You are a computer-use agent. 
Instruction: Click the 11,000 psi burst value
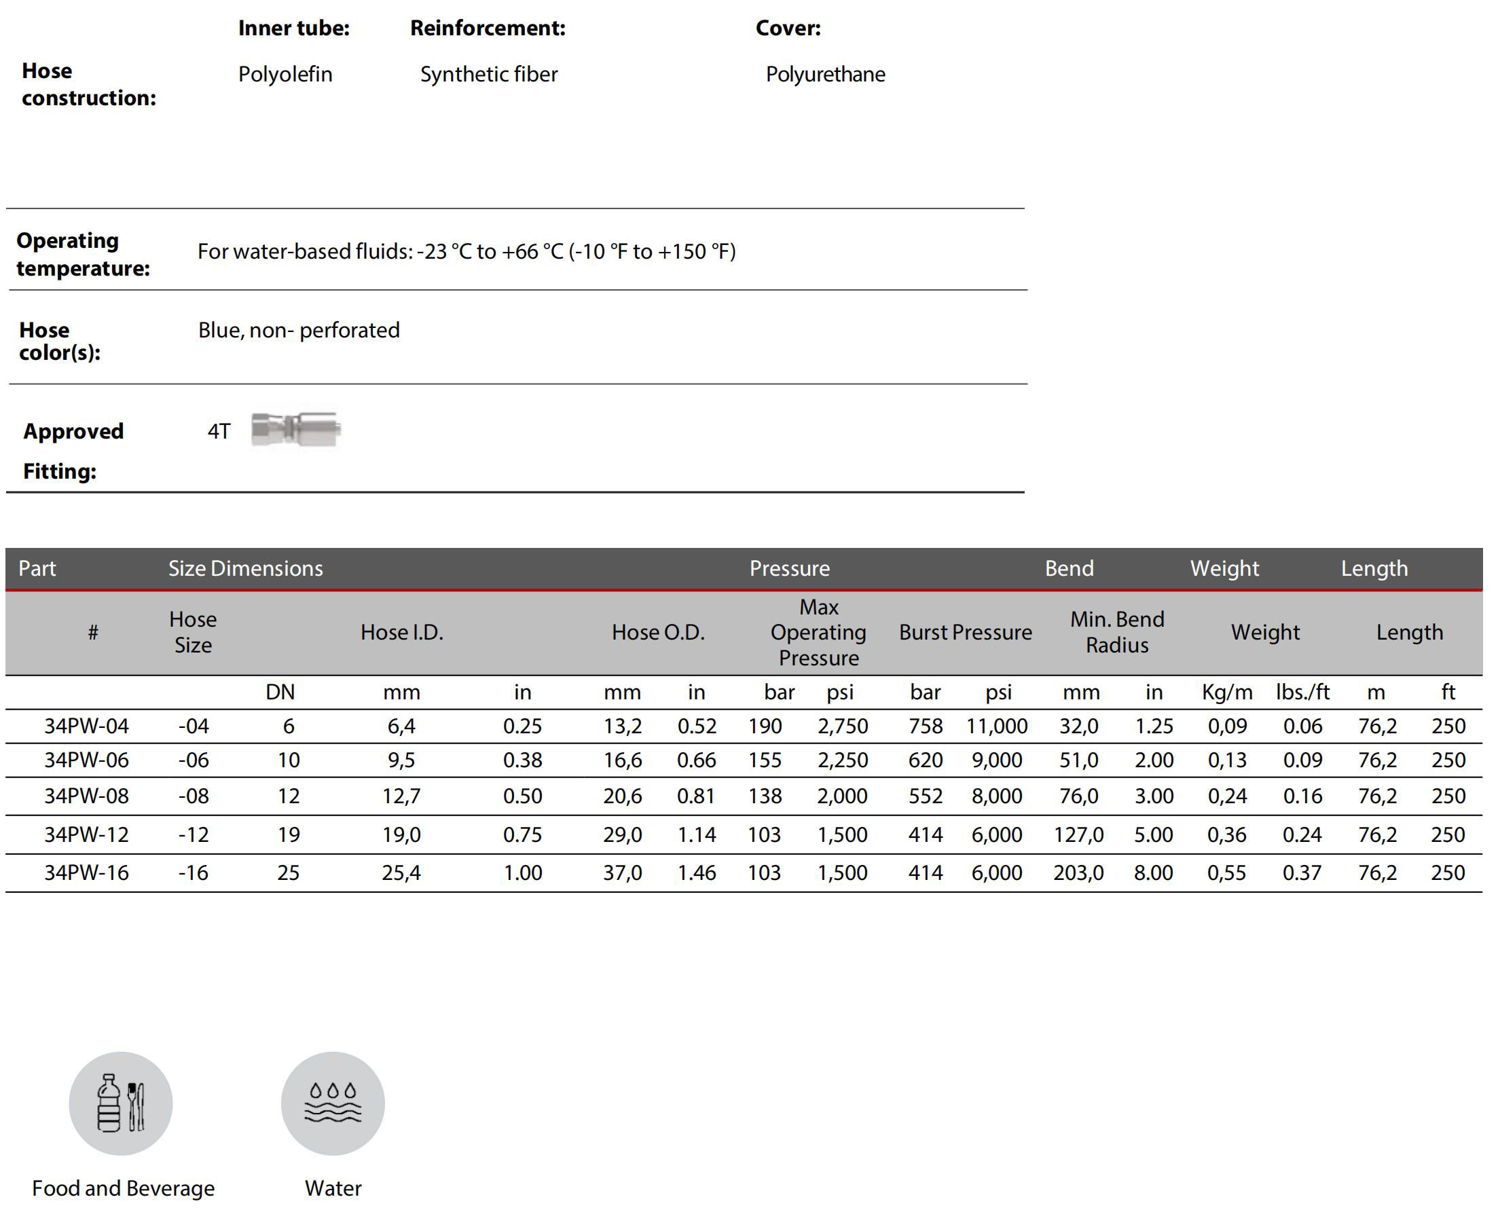[997, 726]
